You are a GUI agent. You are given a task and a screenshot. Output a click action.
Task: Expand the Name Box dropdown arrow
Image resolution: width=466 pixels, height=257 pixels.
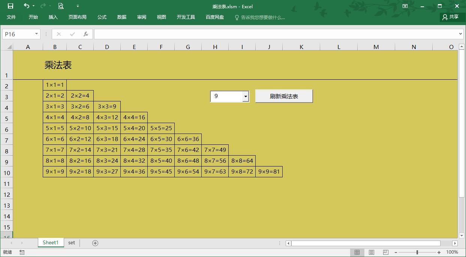36,34
